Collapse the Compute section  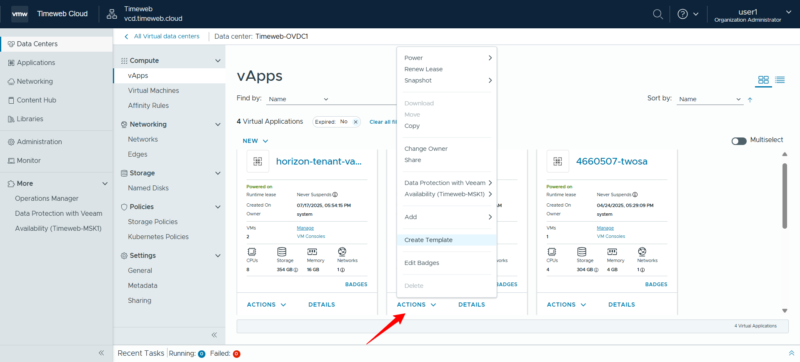point(217,61)
